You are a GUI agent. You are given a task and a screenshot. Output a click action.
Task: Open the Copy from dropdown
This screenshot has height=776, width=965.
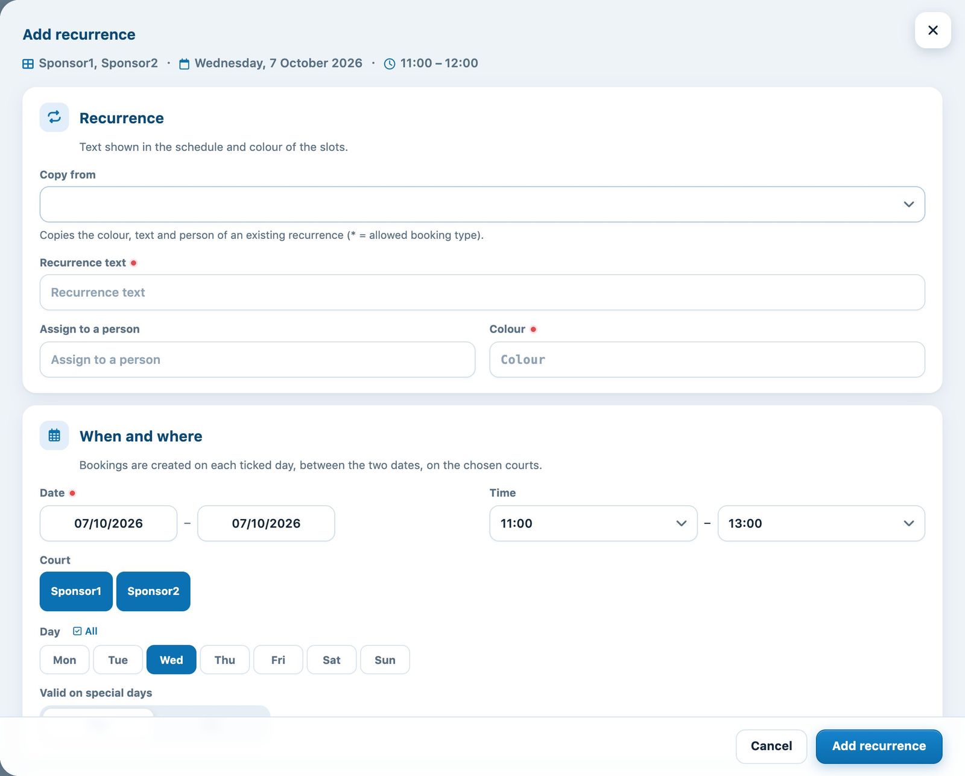[x=482, y=204]
